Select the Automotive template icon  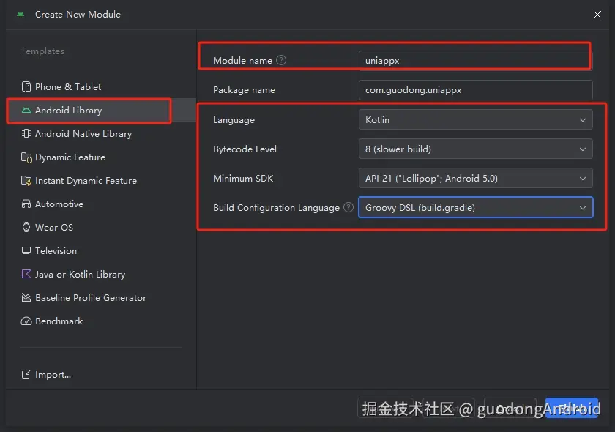pyautogui.click(x=25, y=204)
